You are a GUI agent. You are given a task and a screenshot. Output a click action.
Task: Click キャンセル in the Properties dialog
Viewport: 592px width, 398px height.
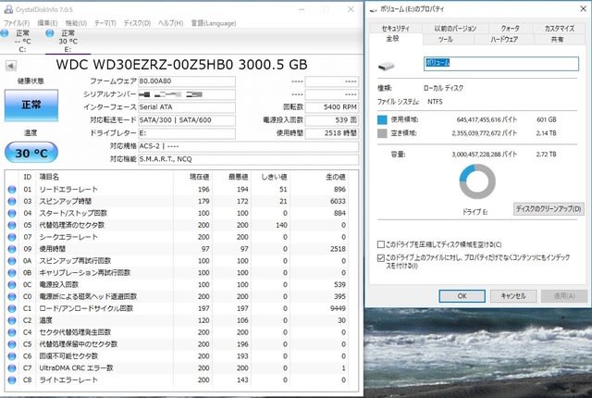coord(513,296)
